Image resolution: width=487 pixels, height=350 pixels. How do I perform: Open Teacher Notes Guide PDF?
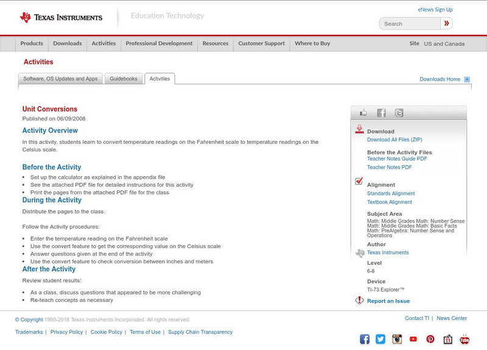tap(397, 159)
